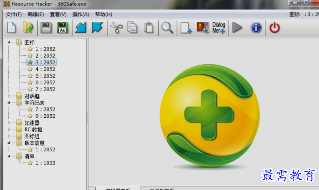
Task: Collapse the 版本信息 folder
Action: [9, 143]
